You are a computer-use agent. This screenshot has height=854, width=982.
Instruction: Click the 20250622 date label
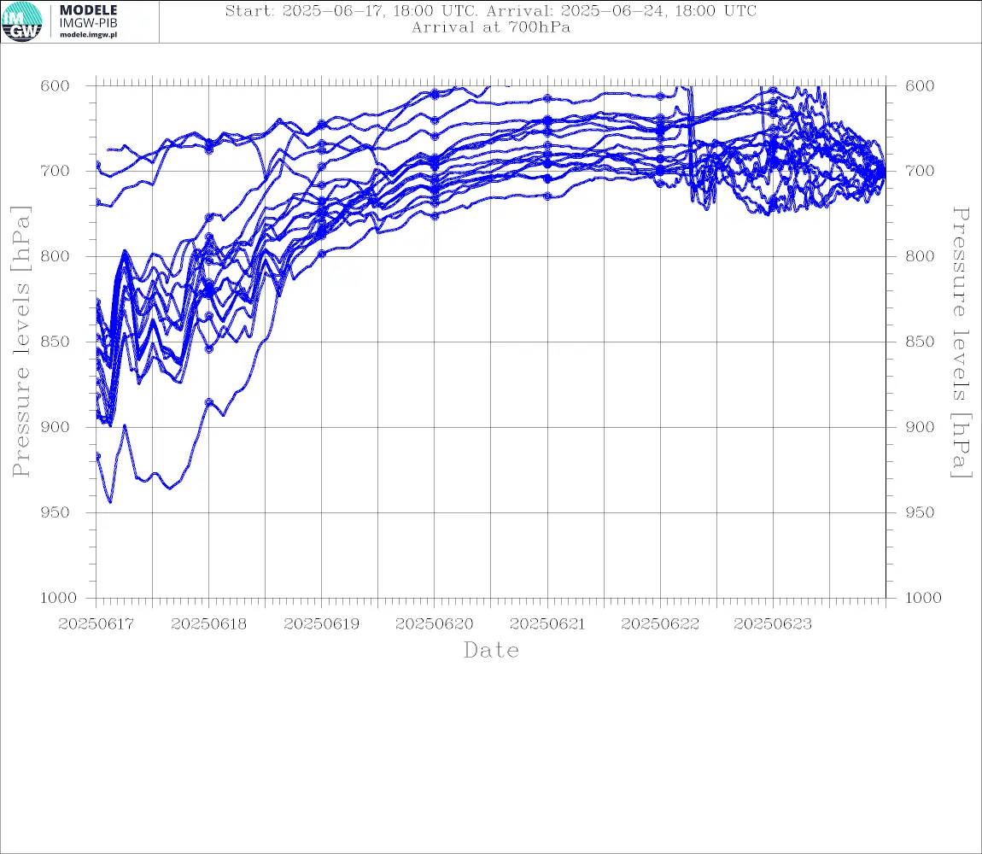tap(660, 624)
